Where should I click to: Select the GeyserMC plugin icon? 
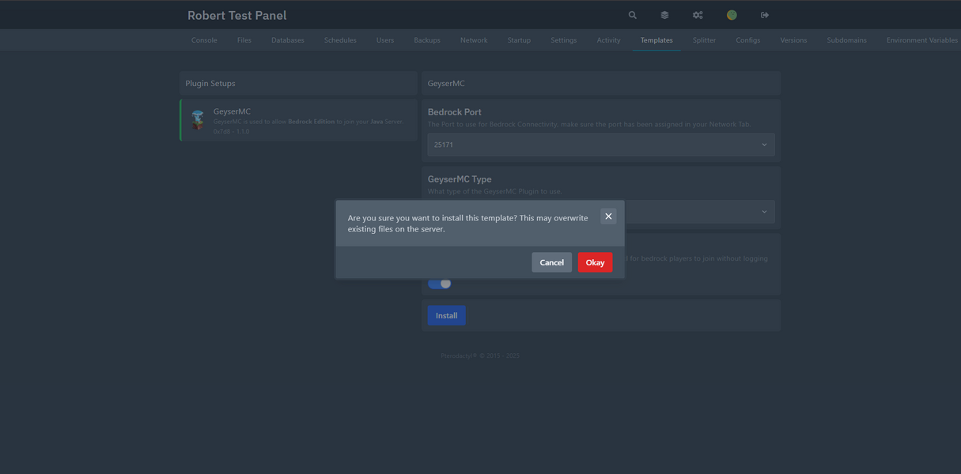[x=197, y=120]
